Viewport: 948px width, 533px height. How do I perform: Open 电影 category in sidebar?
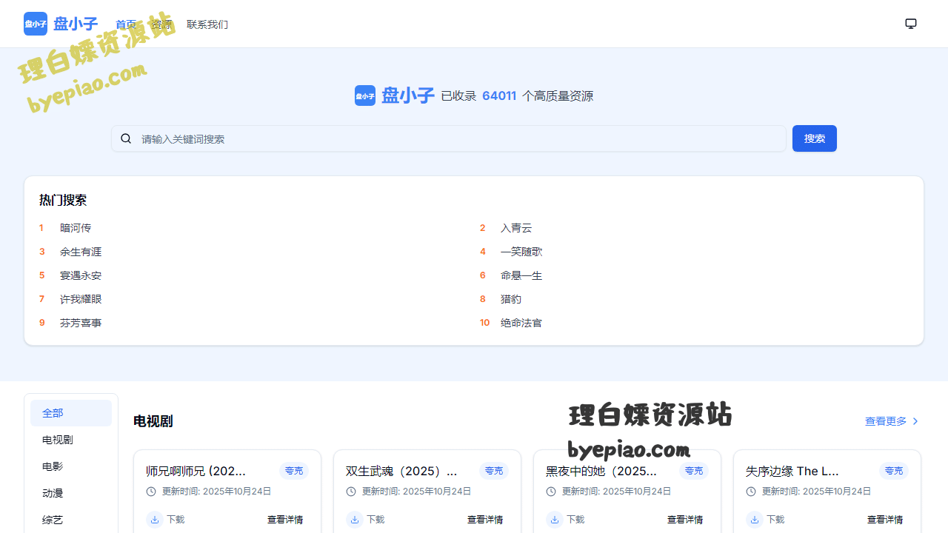tap(70, 466)
